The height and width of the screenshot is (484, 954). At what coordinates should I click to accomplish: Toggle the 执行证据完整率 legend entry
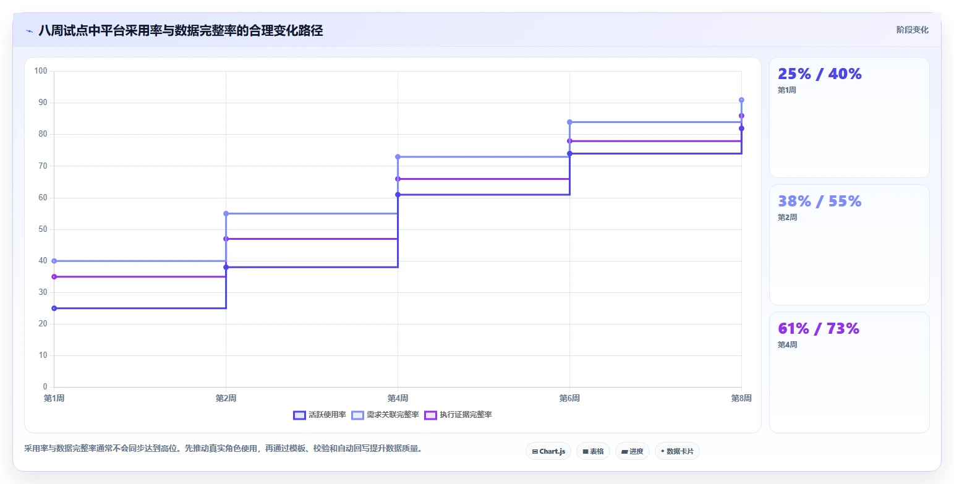458,415
